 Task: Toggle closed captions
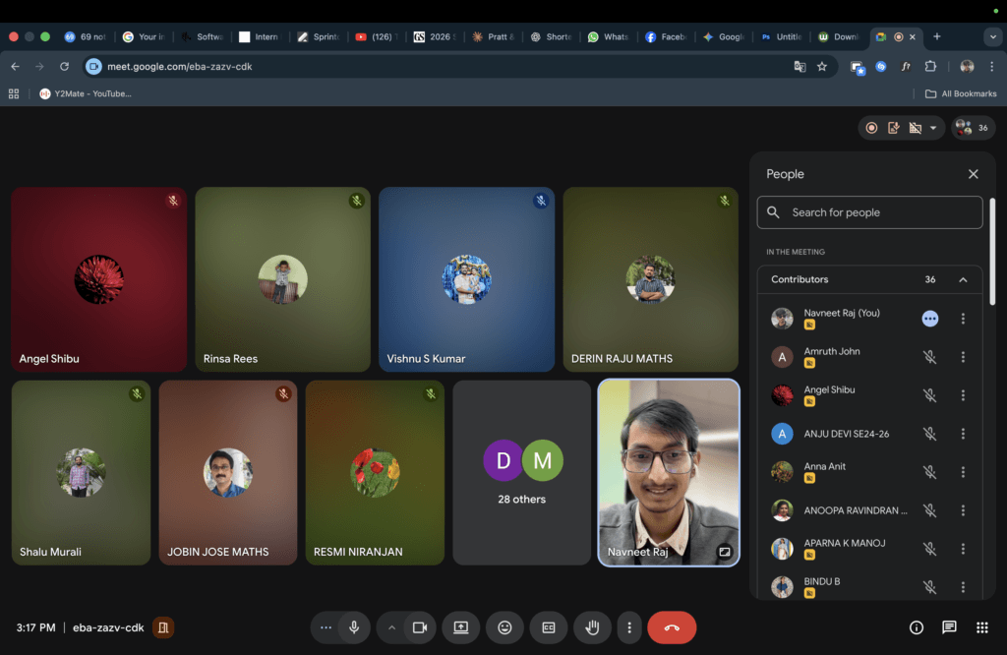click(549, 627)
